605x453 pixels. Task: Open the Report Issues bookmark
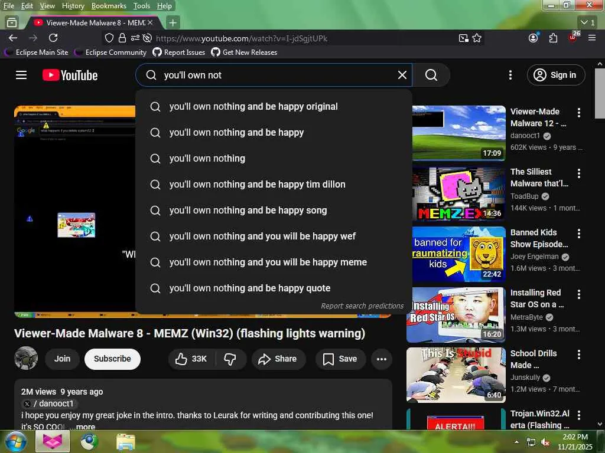point(179,52)
